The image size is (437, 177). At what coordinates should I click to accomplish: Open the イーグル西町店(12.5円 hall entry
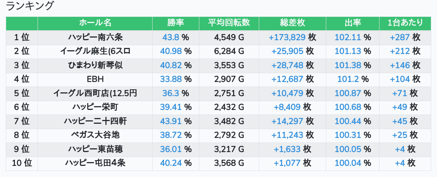[95, 93]
